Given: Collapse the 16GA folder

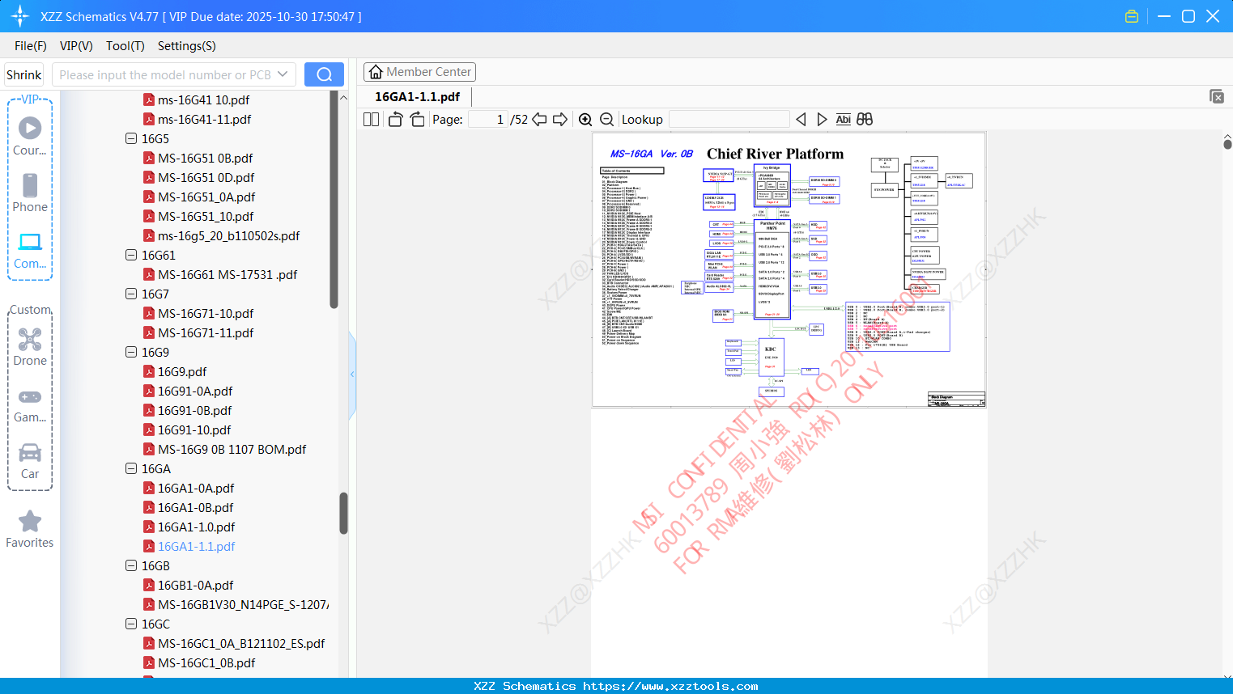Looking at the screenshot, I should click(x=131, y=468).
